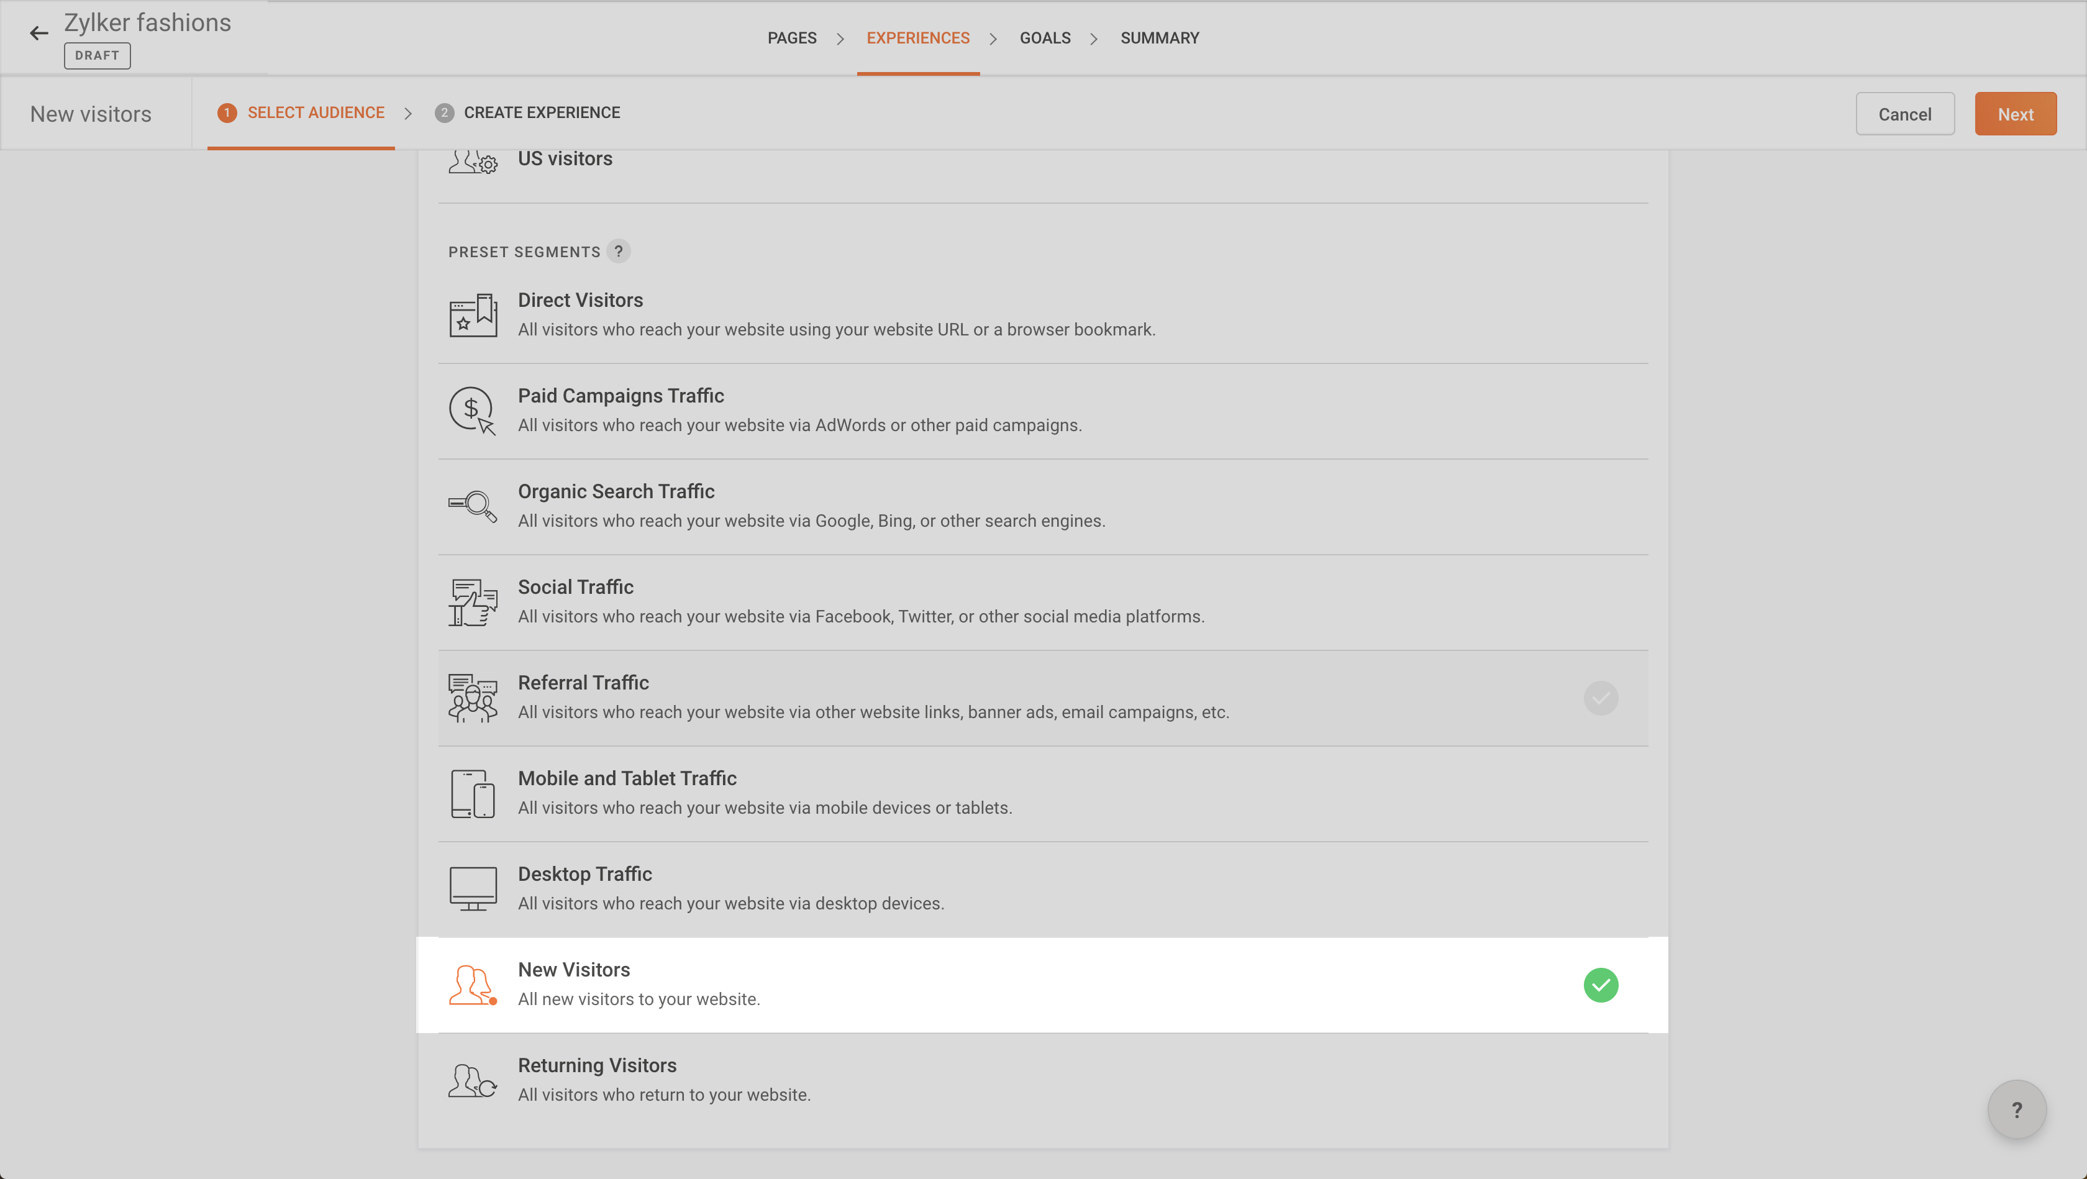Viewport: 2087px width, 1179px height.
Task: Click Referral Traffic description about banner ads
Action: click(x=873, y=712)
